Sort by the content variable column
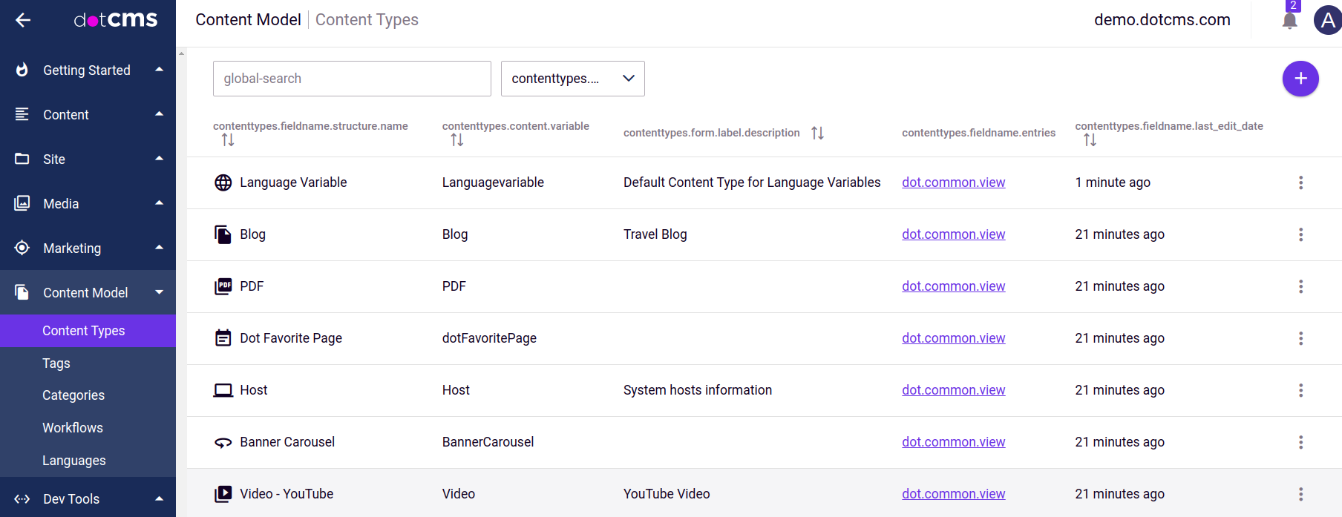Viewport: 1342px width, 517px height. 456,139
